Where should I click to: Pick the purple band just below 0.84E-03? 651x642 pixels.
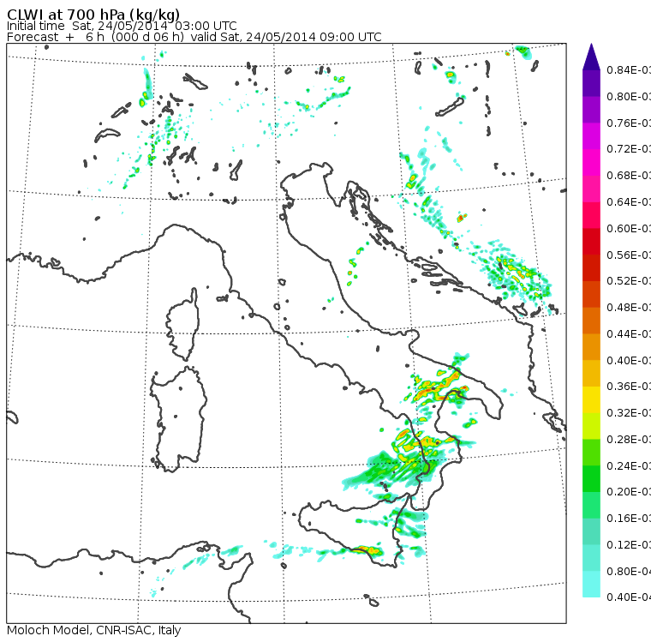(591, 83)
